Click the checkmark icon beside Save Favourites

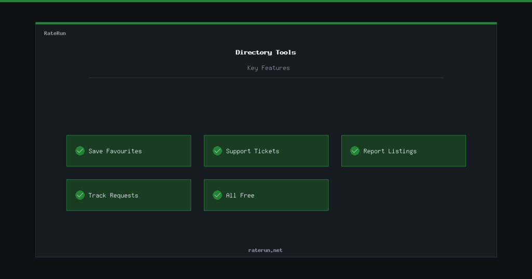point(80,151)
